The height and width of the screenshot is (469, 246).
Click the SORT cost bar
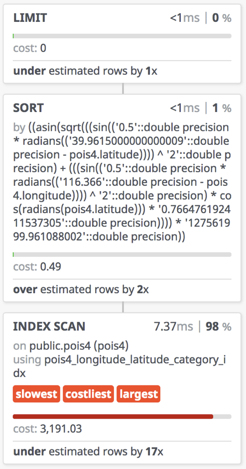pyautogui.click(x=122, y=254)
